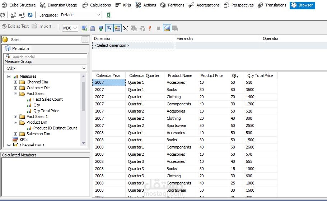
Task: Select the KPIs tree node
Action: (23, 140)
